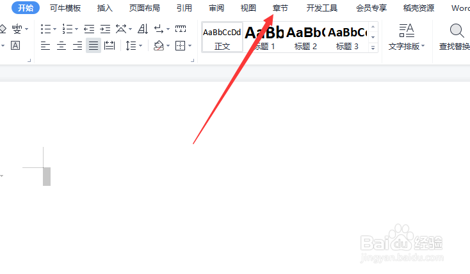The width and height of the screenshot is (470, 274).
Task: Switch to the 视图 tab
Action: click(x=248, y=8)
